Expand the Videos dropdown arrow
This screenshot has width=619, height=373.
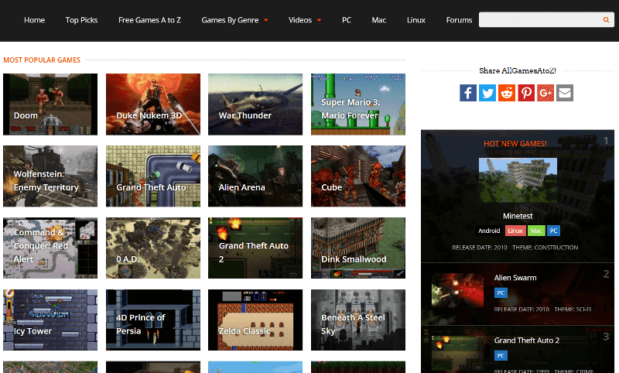[319, 20]
